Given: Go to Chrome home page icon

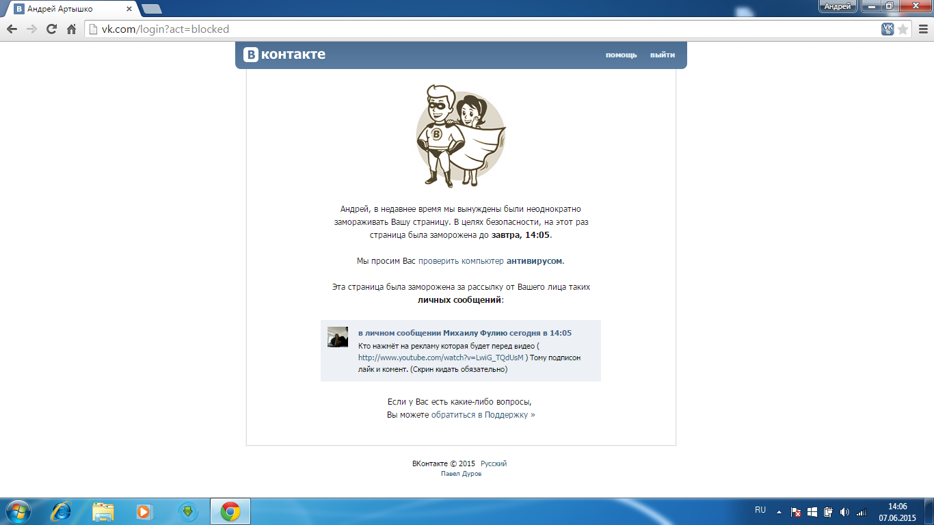Looking at the screenshot, I should (71, 29).
